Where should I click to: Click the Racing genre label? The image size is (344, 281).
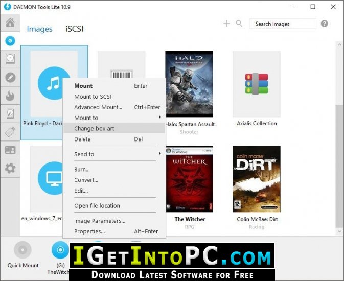257,227
